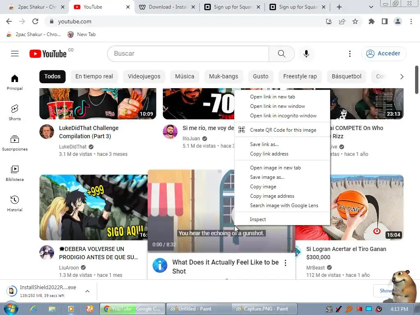Select 'Open link in new window'
The height and width of the screenshot is (315, 420).
pyautogui.click(x=282, y=106)
